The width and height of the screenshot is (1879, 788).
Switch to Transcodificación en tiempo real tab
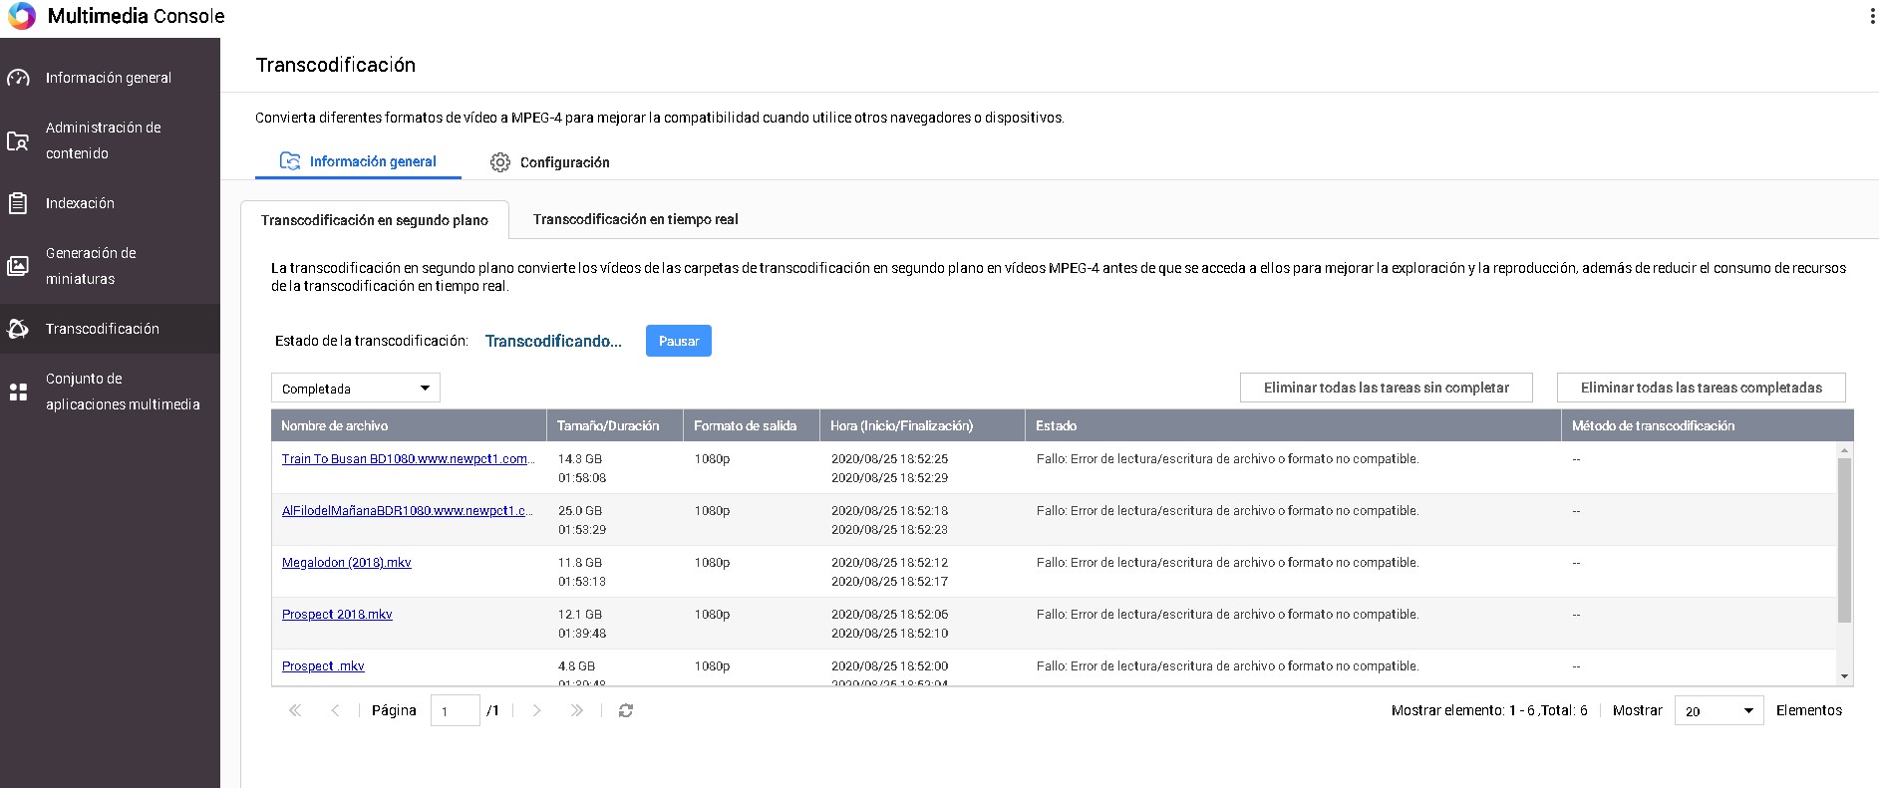(635, 219)
